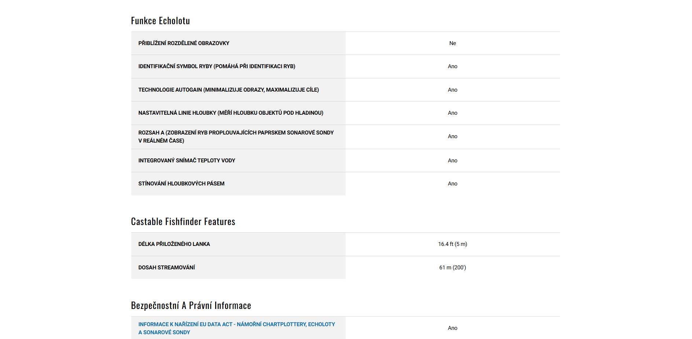The height and width of the screenshot is (339, 692).
Task: Select the Dosah streamování row label
Action: click(166, 268)
